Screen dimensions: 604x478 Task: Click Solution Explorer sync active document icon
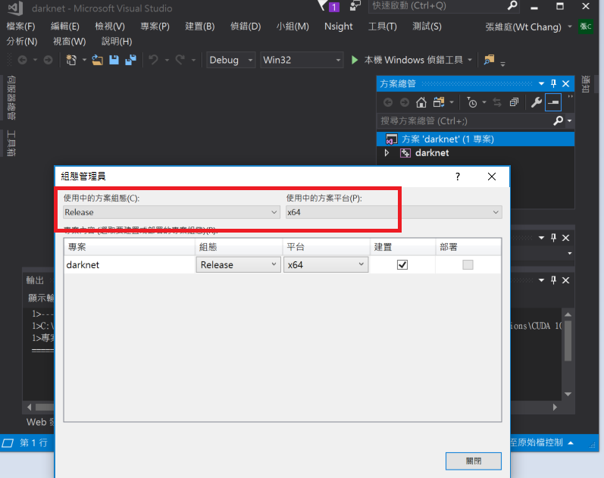pos(497,102)
